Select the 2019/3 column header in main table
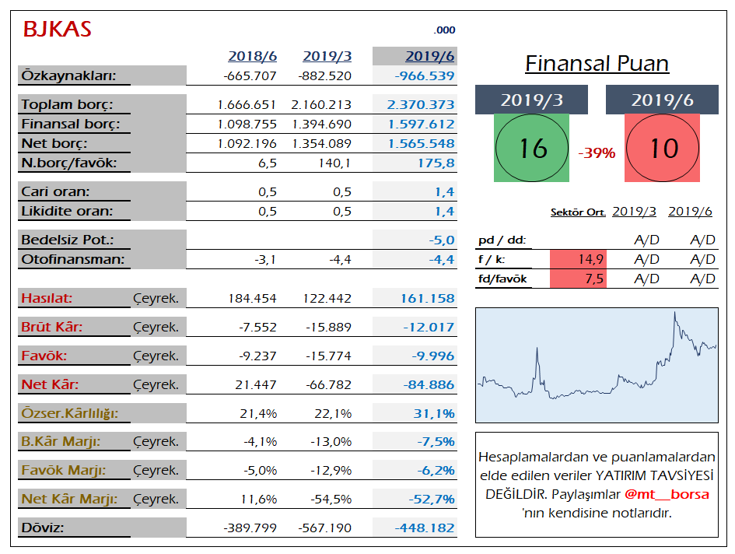This screenshot has width=735, height=554. pos(327,56)
